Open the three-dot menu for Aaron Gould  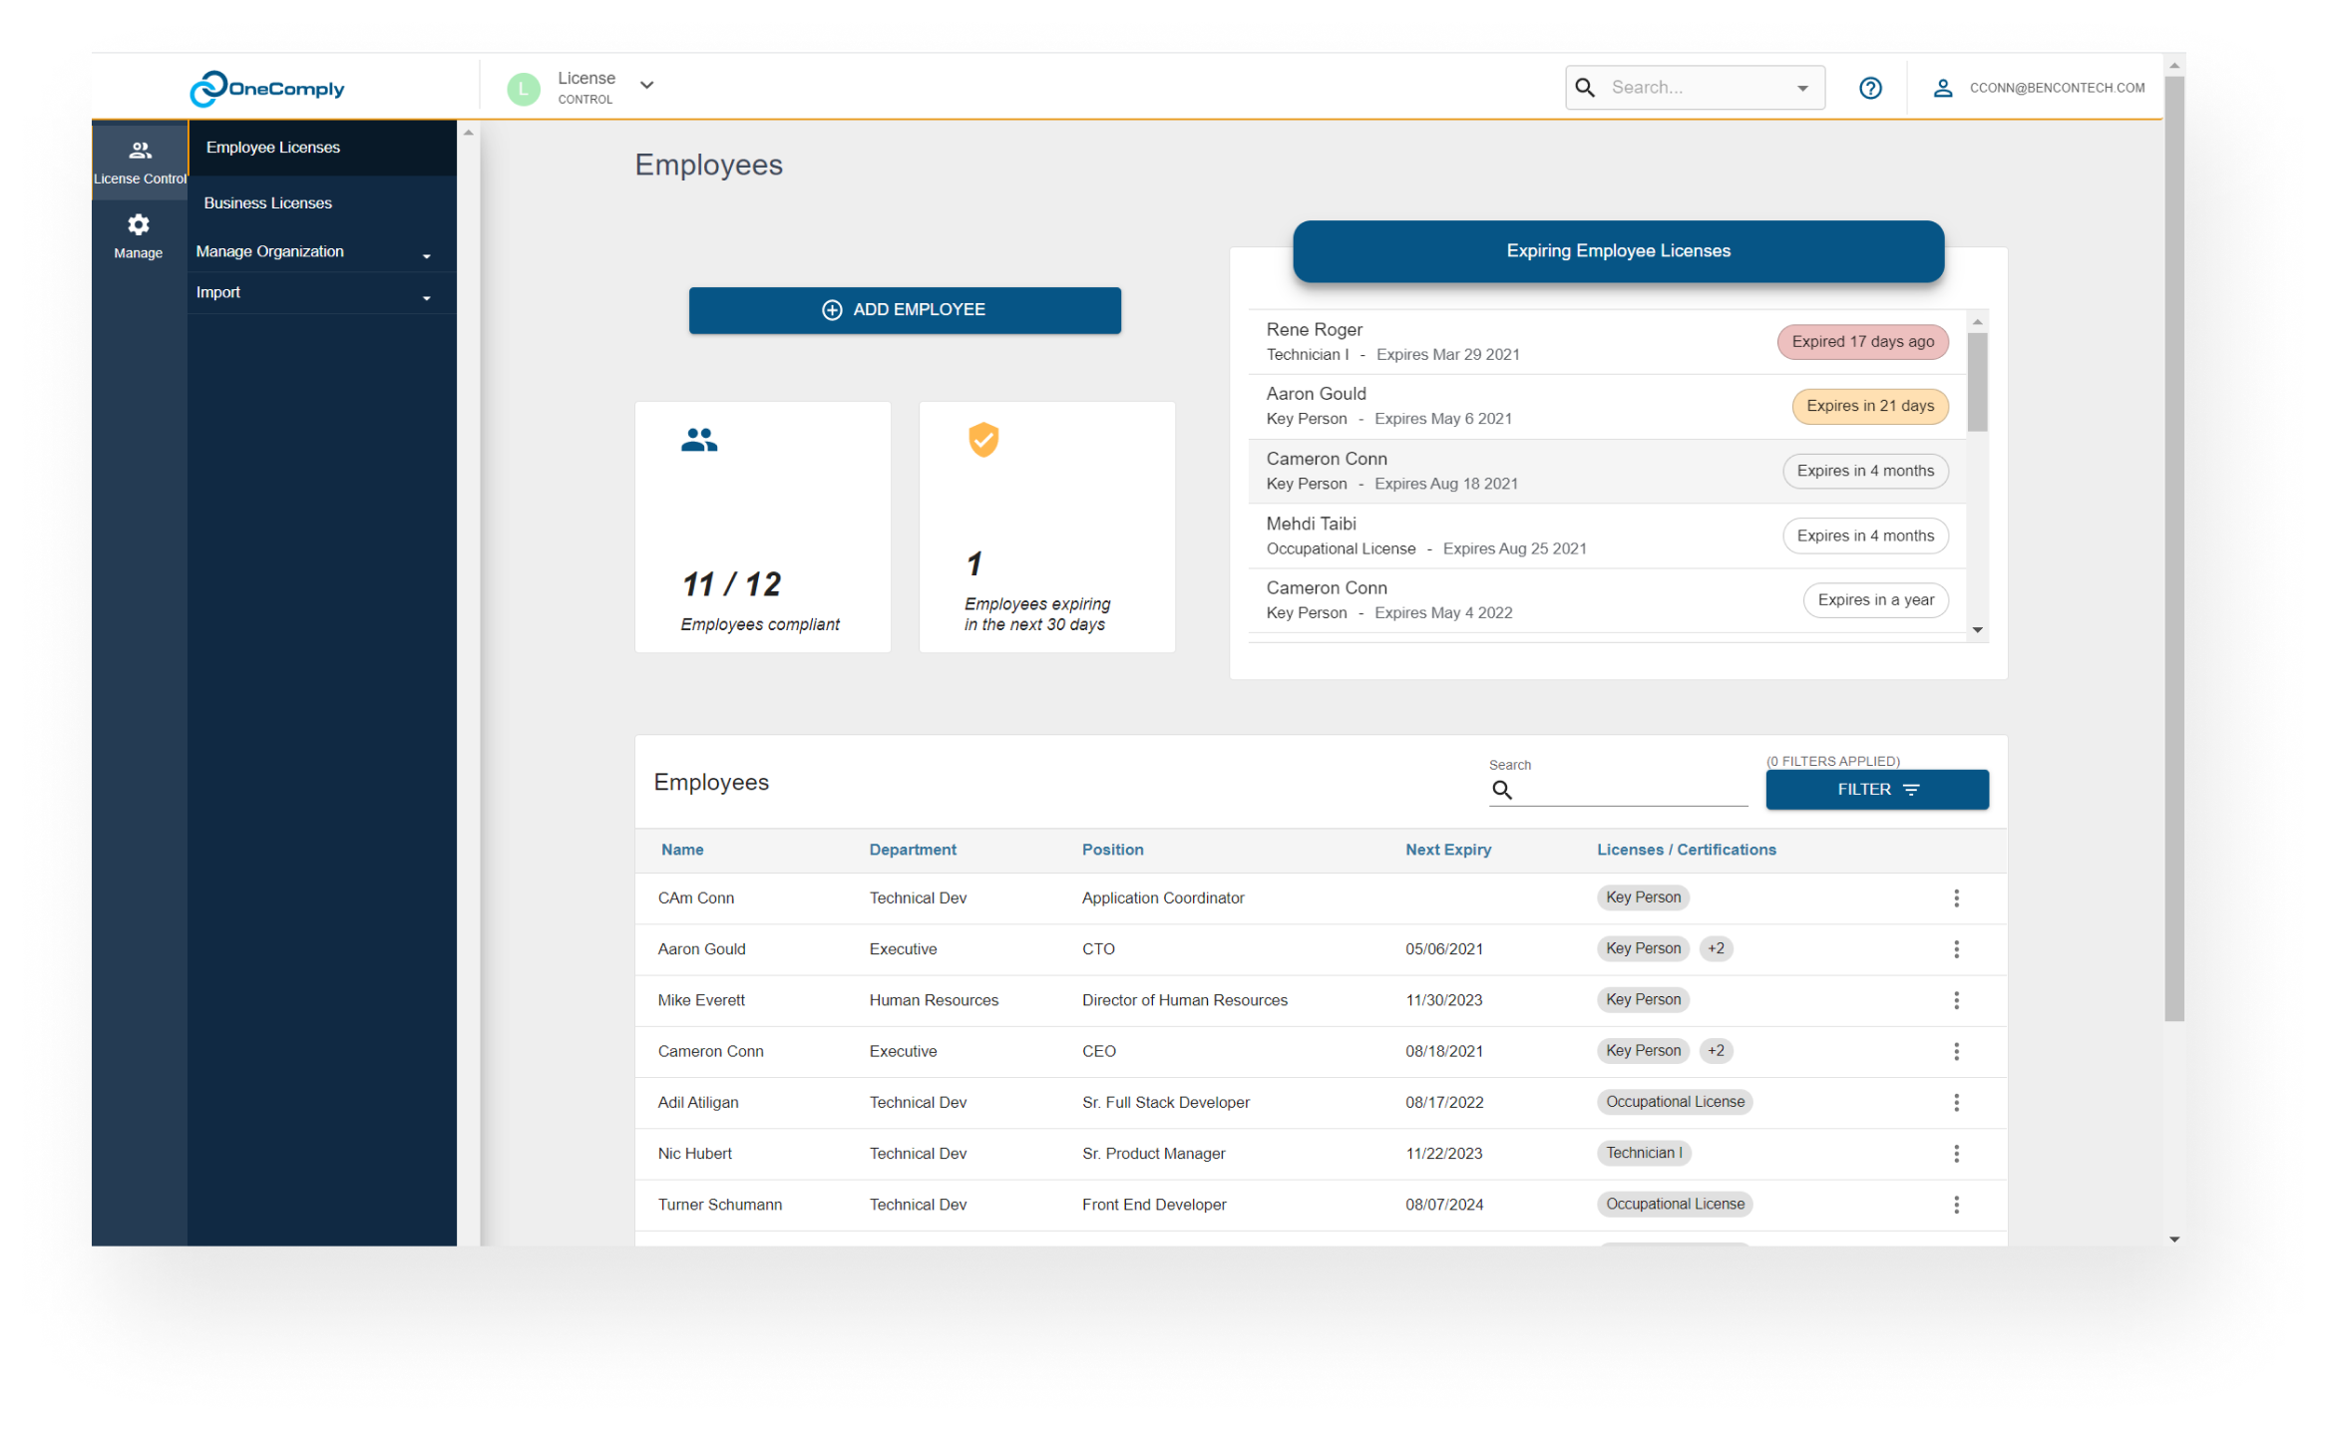pyautogui.click(x=1956, y=948)
